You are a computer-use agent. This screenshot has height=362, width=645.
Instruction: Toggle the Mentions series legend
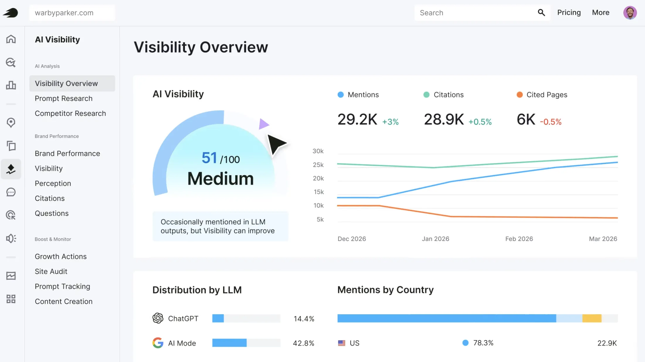(358, 95)
